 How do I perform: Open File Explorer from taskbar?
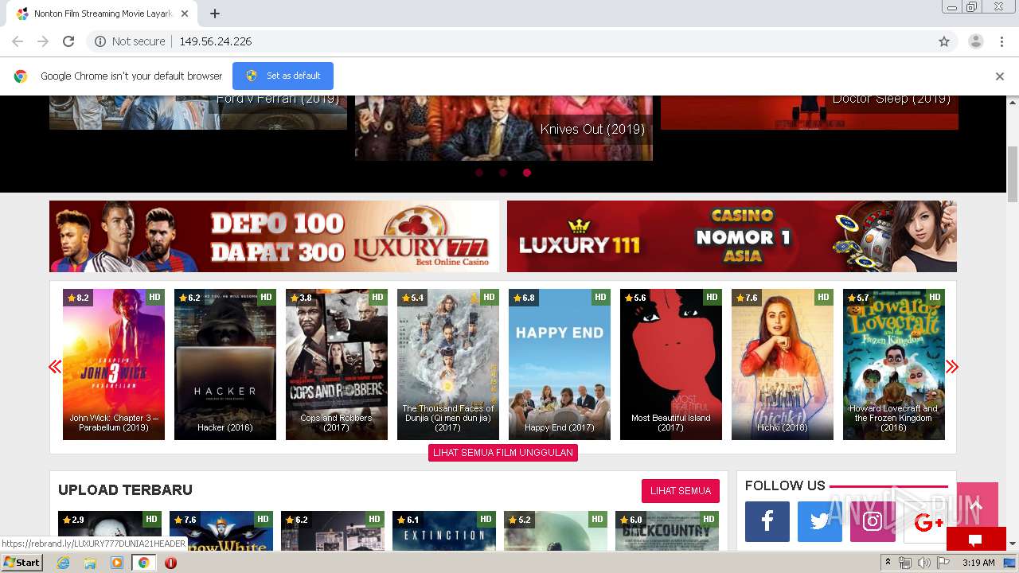tap(90, 563)
